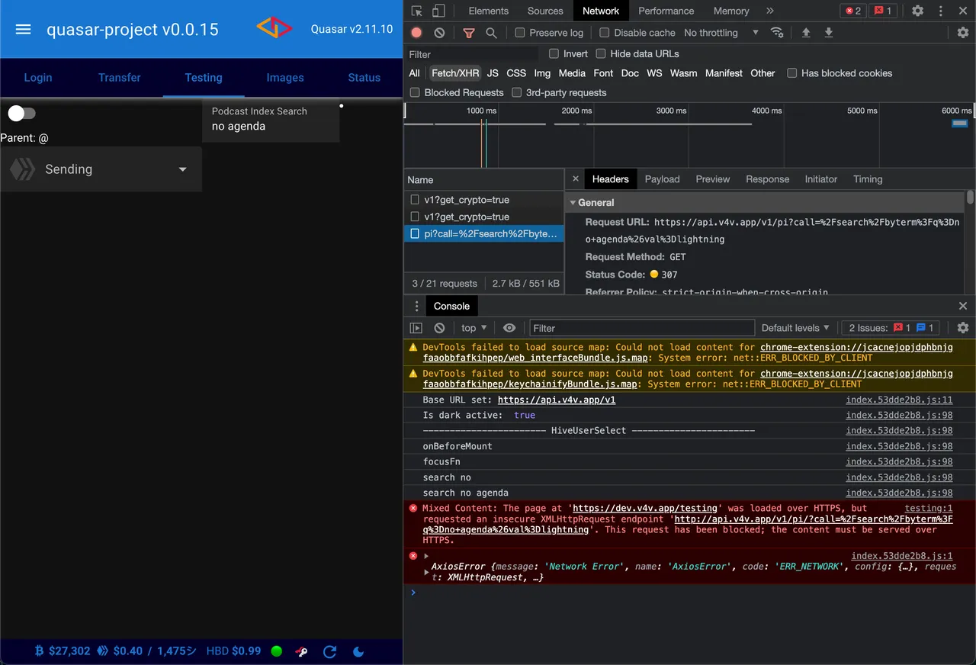Image resolution: width=976 pixels, height=665 pixels.
Task: Click the Podcast Index Search field
Action: 271,120
